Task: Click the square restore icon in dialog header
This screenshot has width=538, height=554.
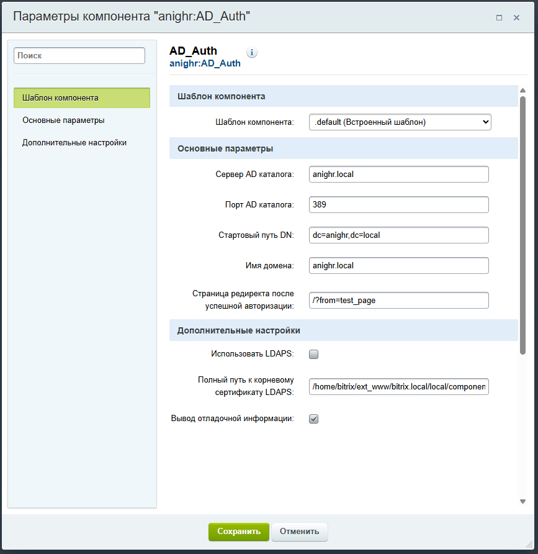Action: (499, 18)
